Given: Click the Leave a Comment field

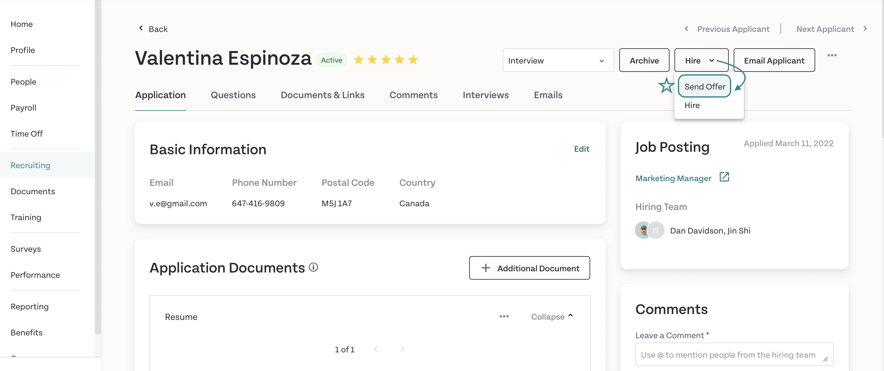Looking at the screenshot, I should click(734, 355).
